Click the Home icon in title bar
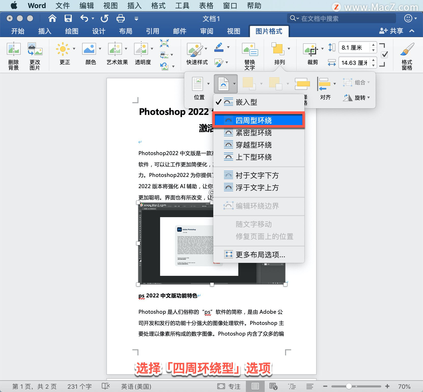The width and height of the screenshot is (423, 392). point(52,18)
